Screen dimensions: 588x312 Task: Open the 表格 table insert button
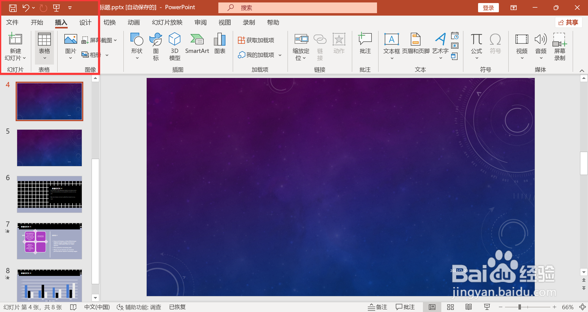point(44,47)
